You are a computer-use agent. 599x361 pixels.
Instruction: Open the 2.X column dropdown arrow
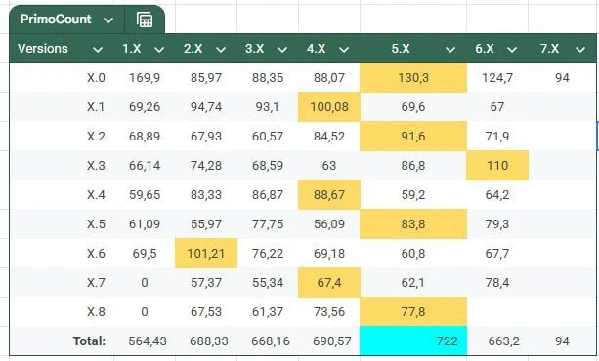[221, 49]
